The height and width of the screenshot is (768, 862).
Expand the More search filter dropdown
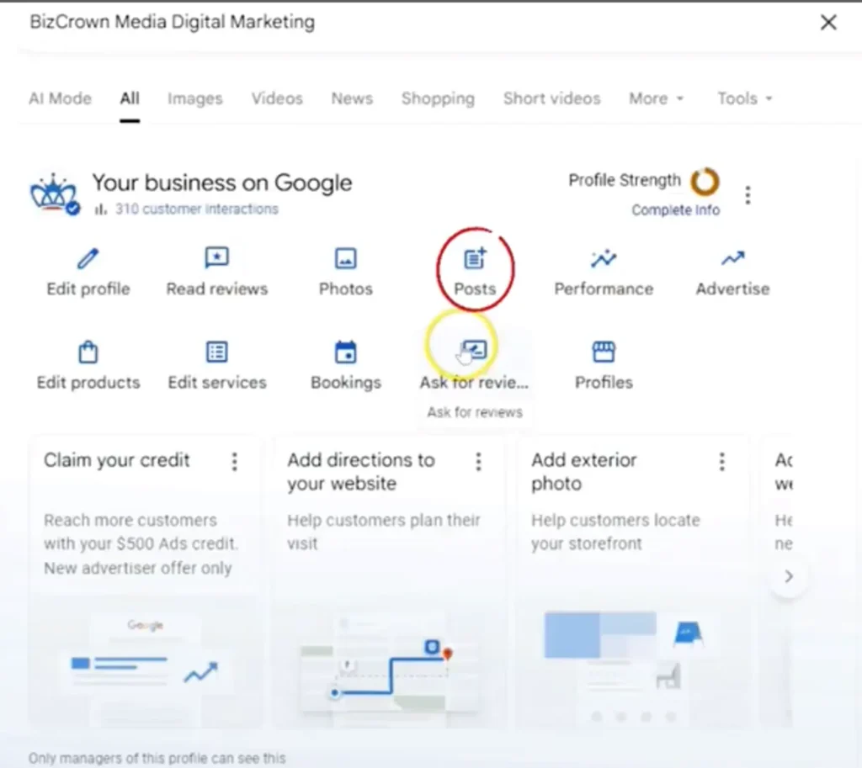tap(656, 98)
